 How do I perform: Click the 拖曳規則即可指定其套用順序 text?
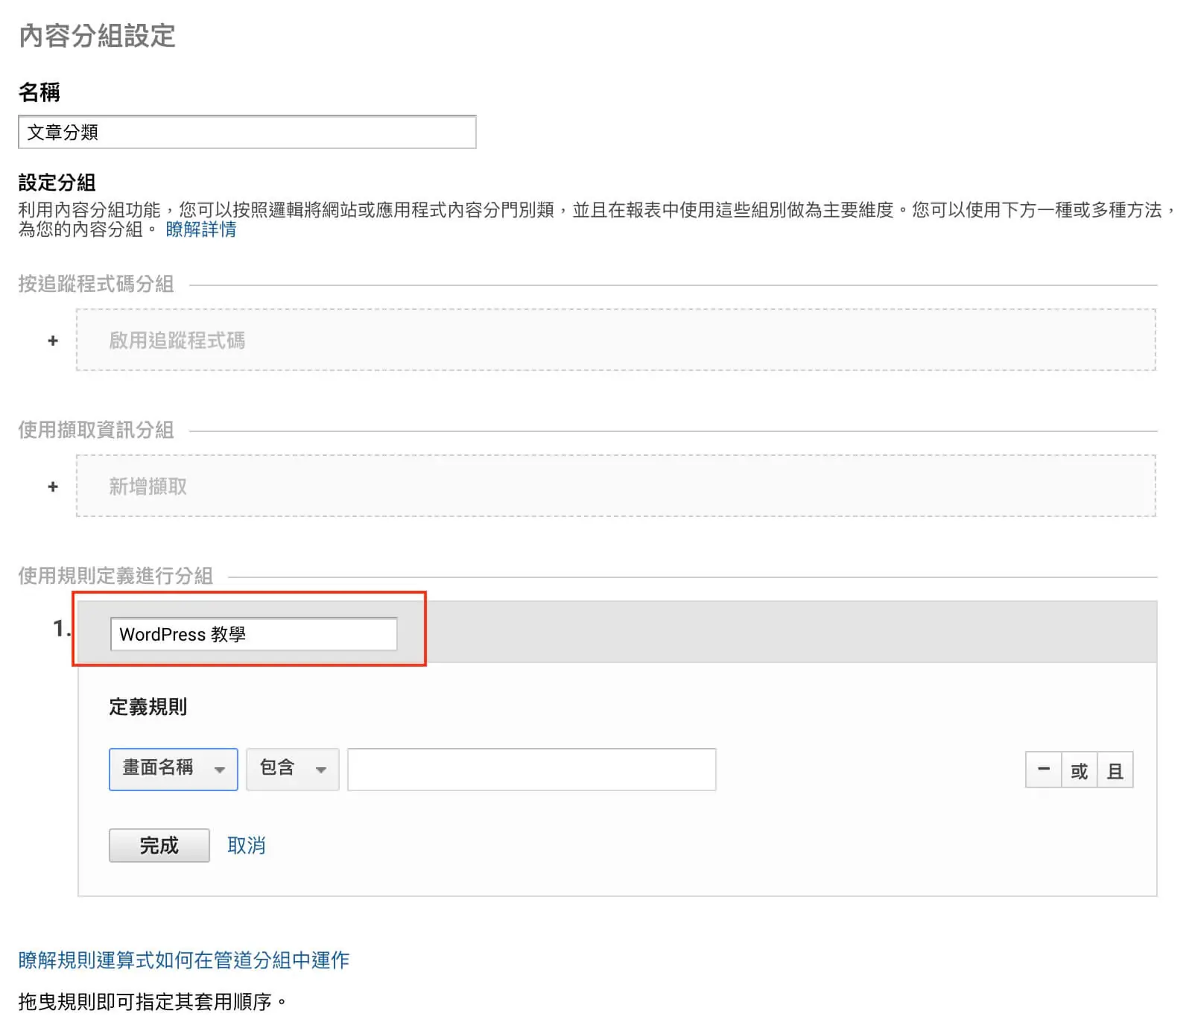pos(152,1001)
